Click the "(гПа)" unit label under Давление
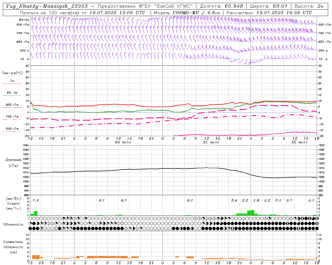The width and height of the screenshot is (332, 265). (x=13, y=166)
